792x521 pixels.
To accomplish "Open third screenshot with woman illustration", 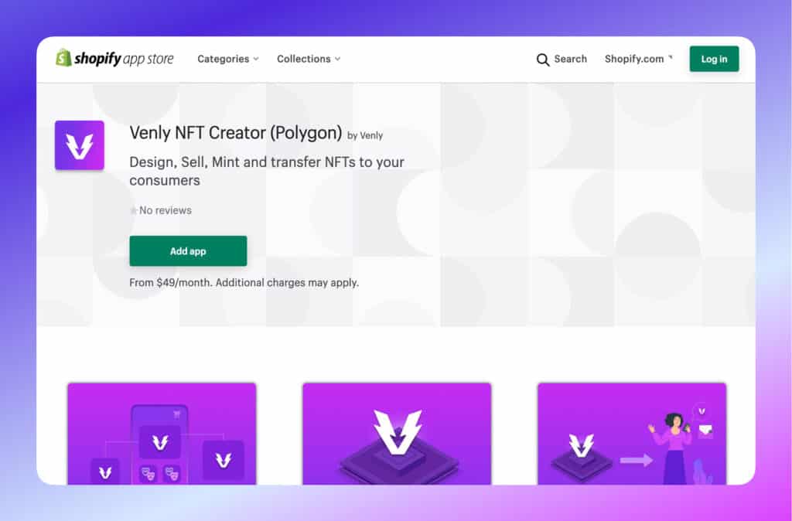I will pos(632,434).
